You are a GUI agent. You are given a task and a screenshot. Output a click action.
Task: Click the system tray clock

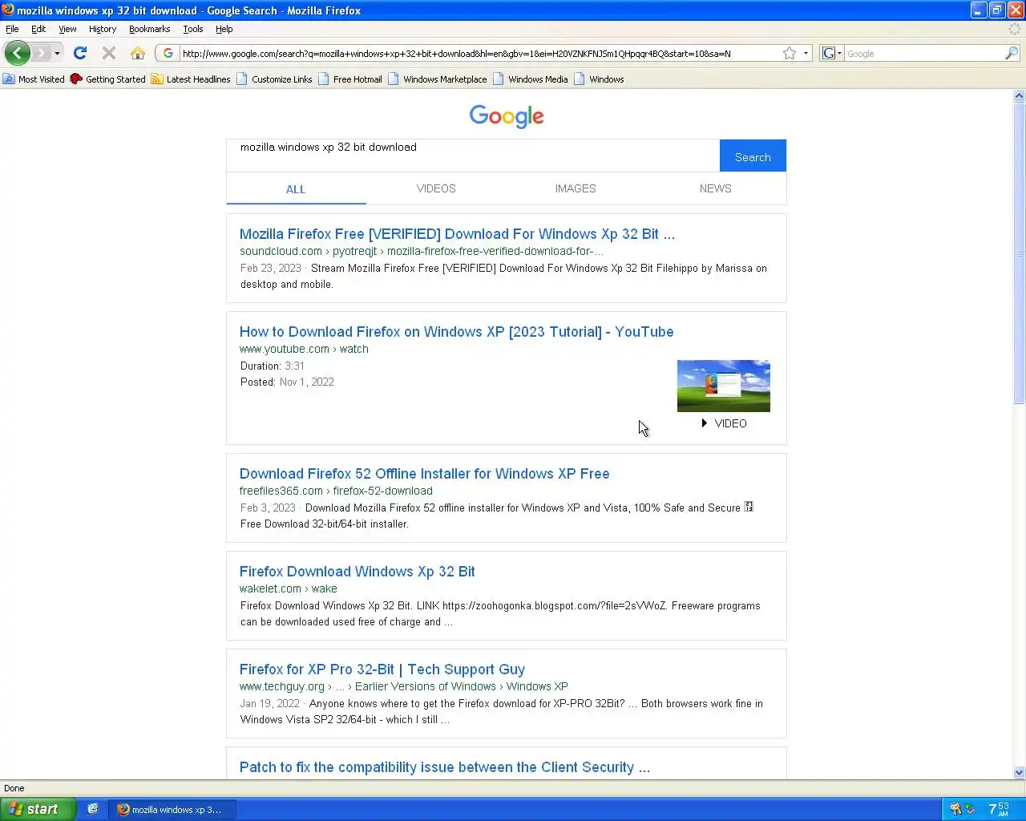(999, 809)
